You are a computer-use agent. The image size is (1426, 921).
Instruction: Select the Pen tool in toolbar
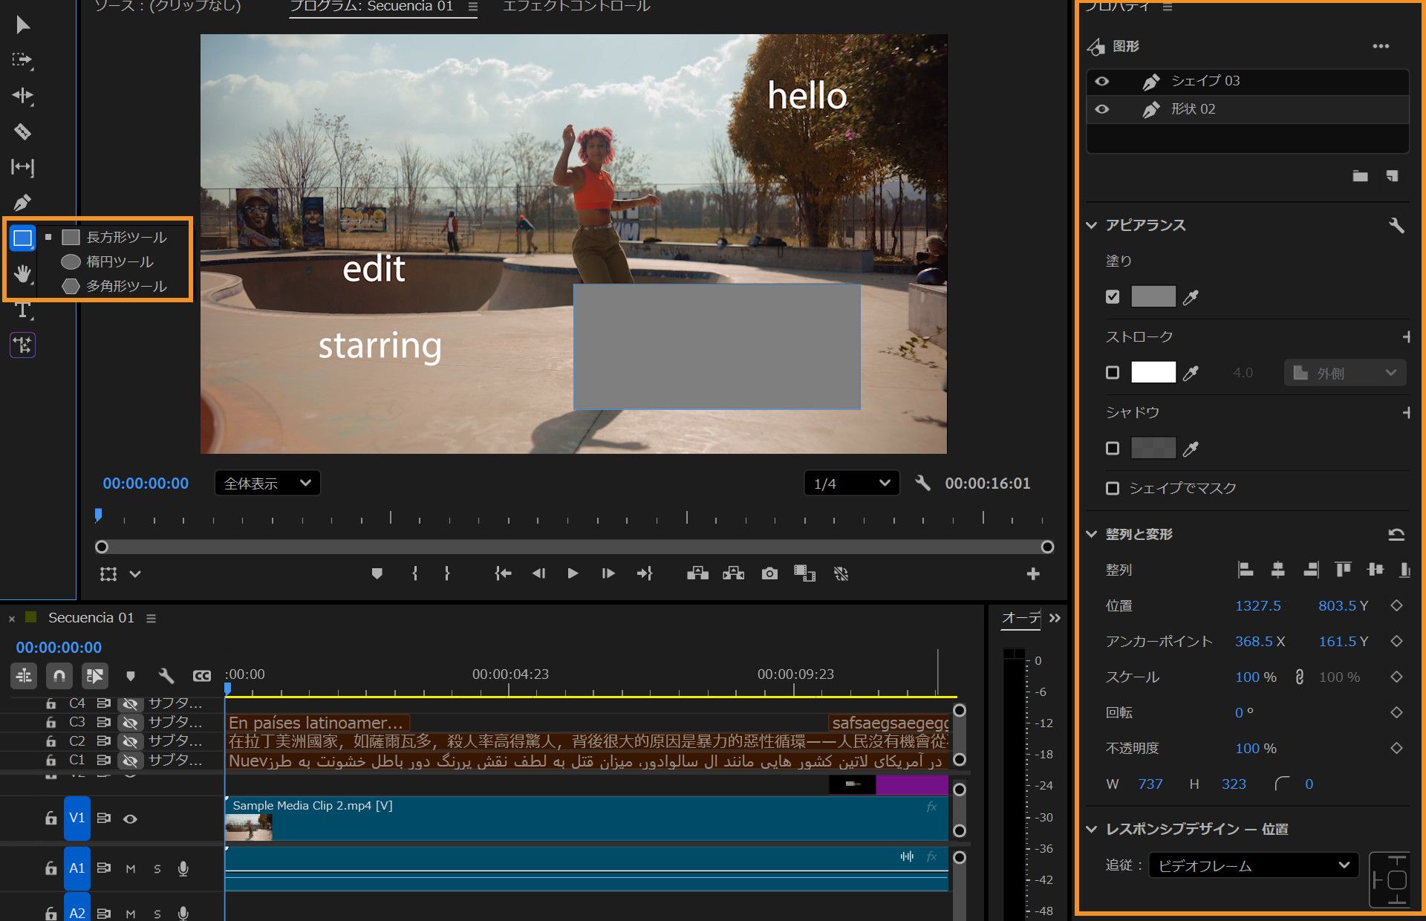click(x=22, y=202)
